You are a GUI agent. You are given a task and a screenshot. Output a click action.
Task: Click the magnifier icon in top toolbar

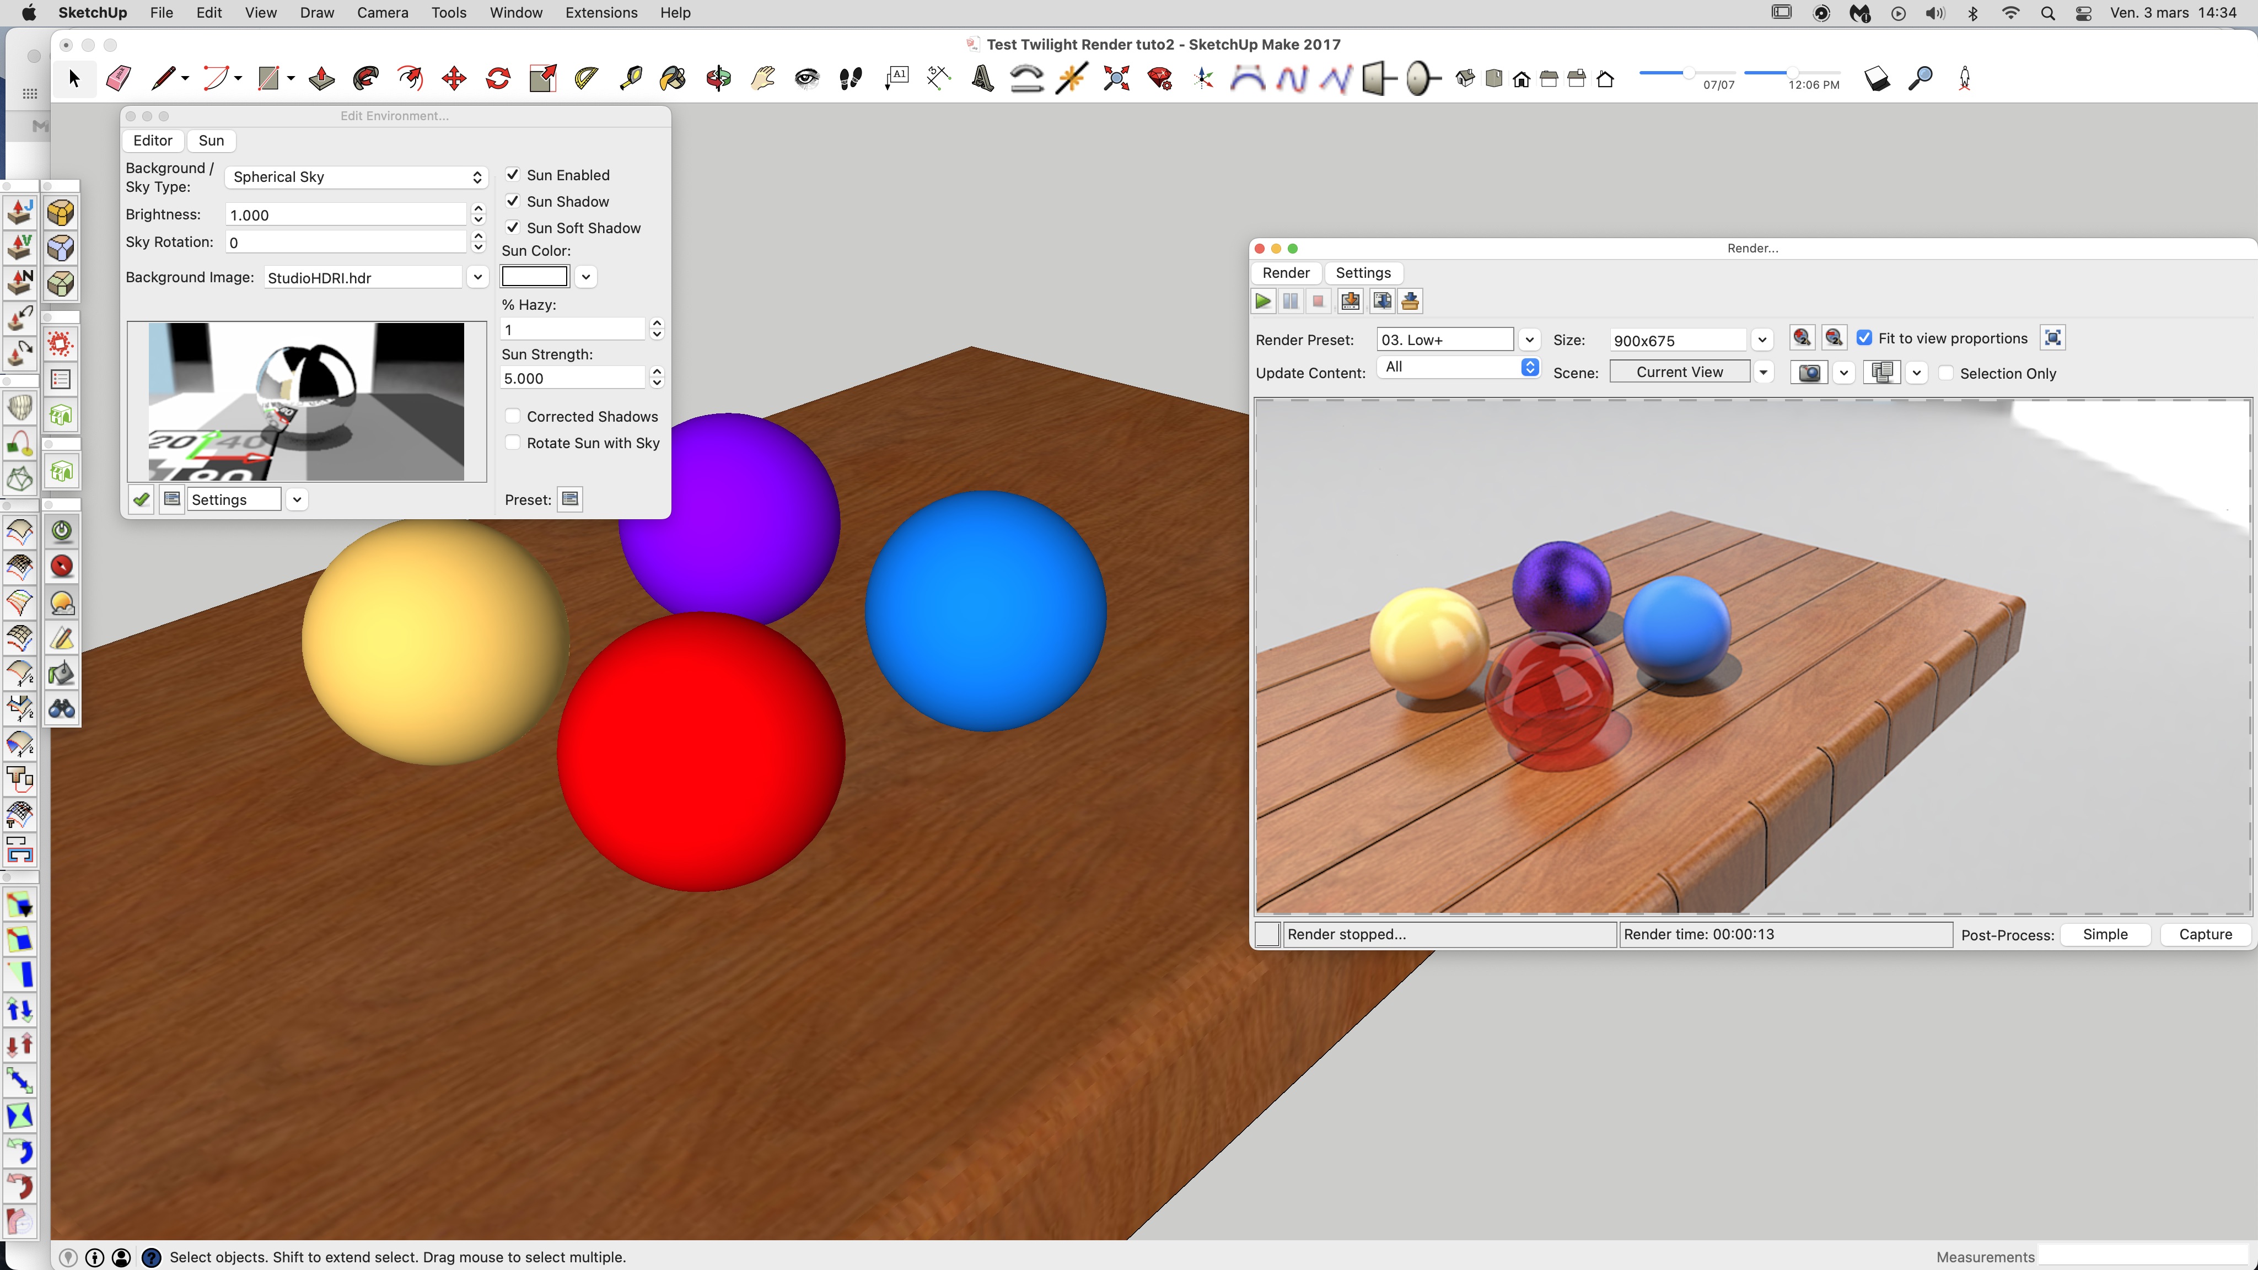pos(1920,79)
